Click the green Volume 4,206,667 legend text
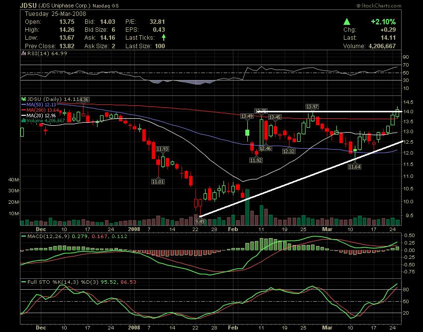The image size is (423, 332). [46, 121]
